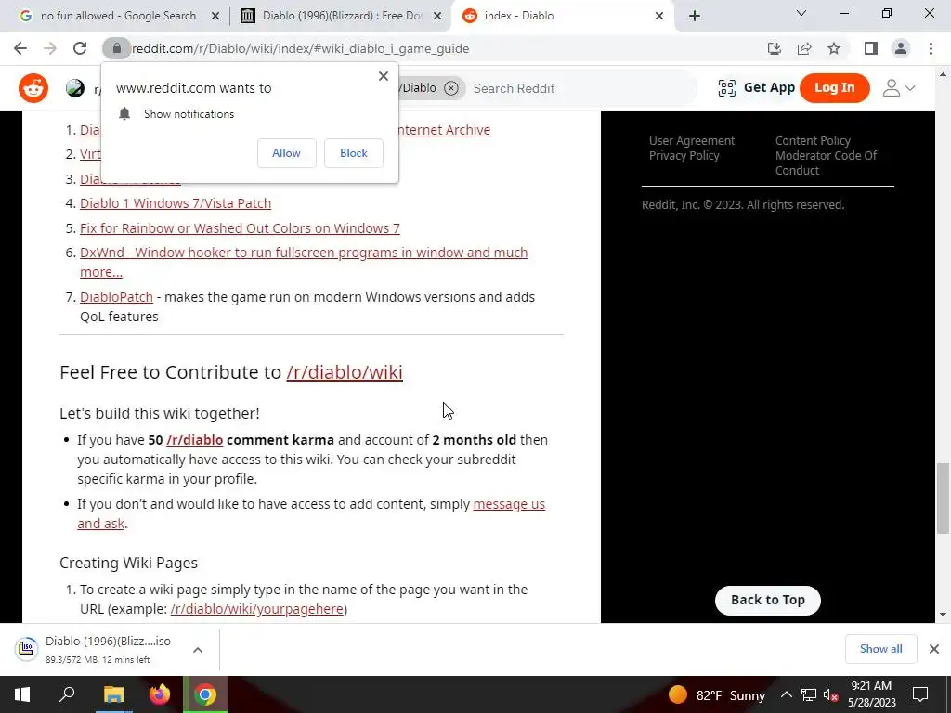951x713 pixels.
Task: Open Windows Start menu
Action: point(22,694)
